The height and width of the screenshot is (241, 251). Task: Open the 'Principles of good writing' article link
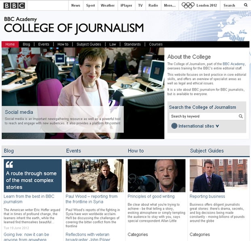(x=151, y=196)
